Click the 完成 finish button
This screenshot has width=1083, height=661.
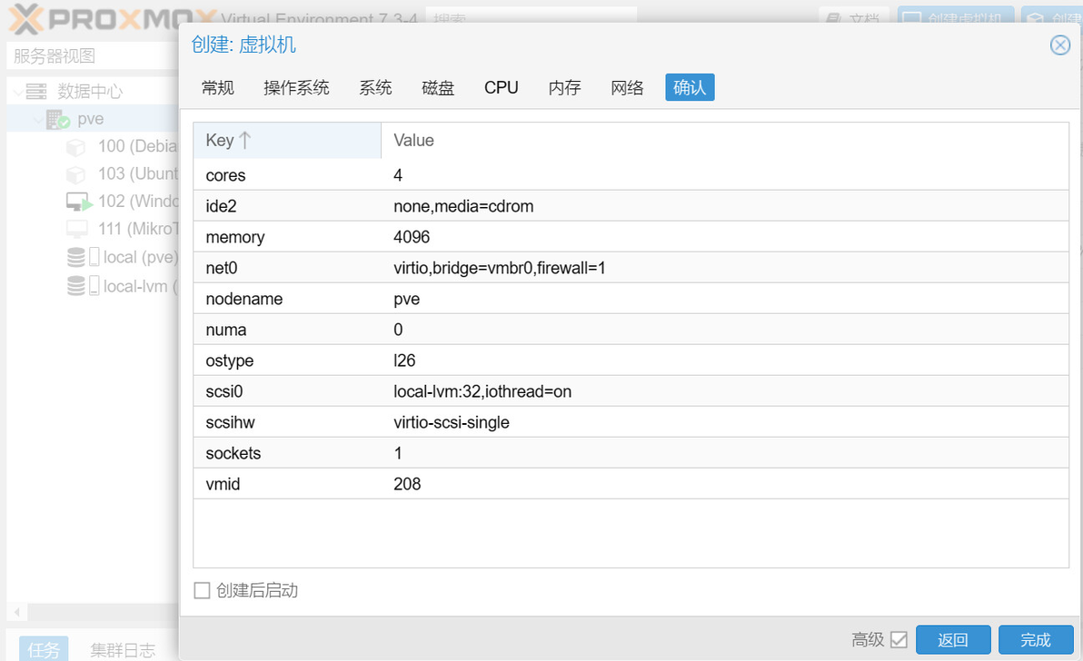click(x=1036, y=639)
